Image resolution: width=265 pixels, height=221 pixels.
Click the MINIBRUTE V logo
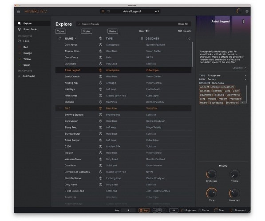coord(36,12)
